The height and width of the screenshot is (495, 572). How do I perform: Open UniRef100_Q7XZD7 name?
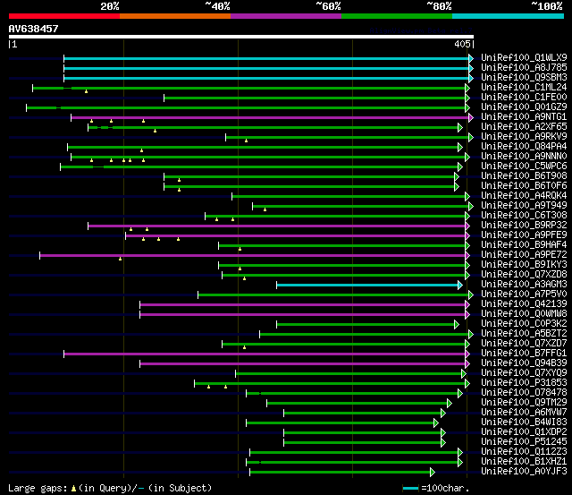(x=524, y=344)
